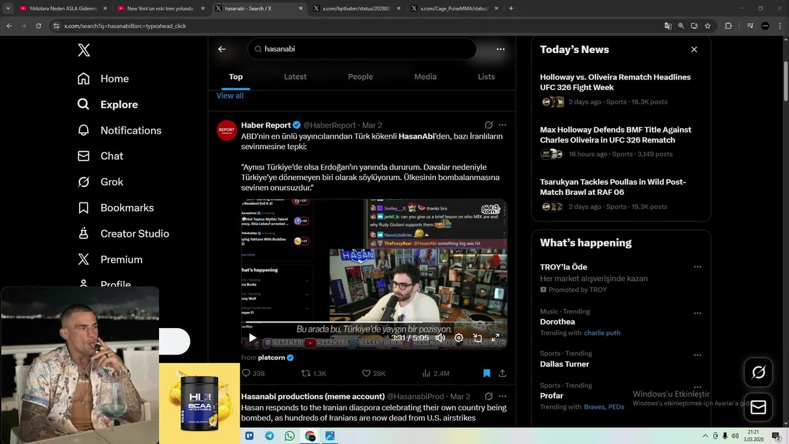This screenshot has height=444, width=789.
Task: View analytics of the Haber Report post
Action: [x=436, y=374]
